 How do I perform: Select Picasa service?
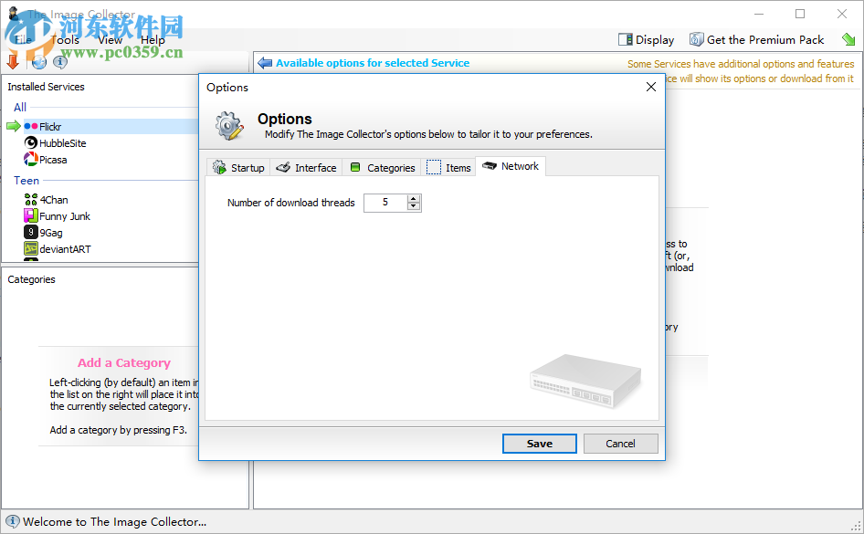(x=53, y=160)
